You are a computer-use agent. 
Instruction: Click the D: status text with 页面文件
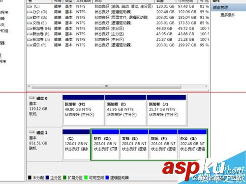(122, 18)
